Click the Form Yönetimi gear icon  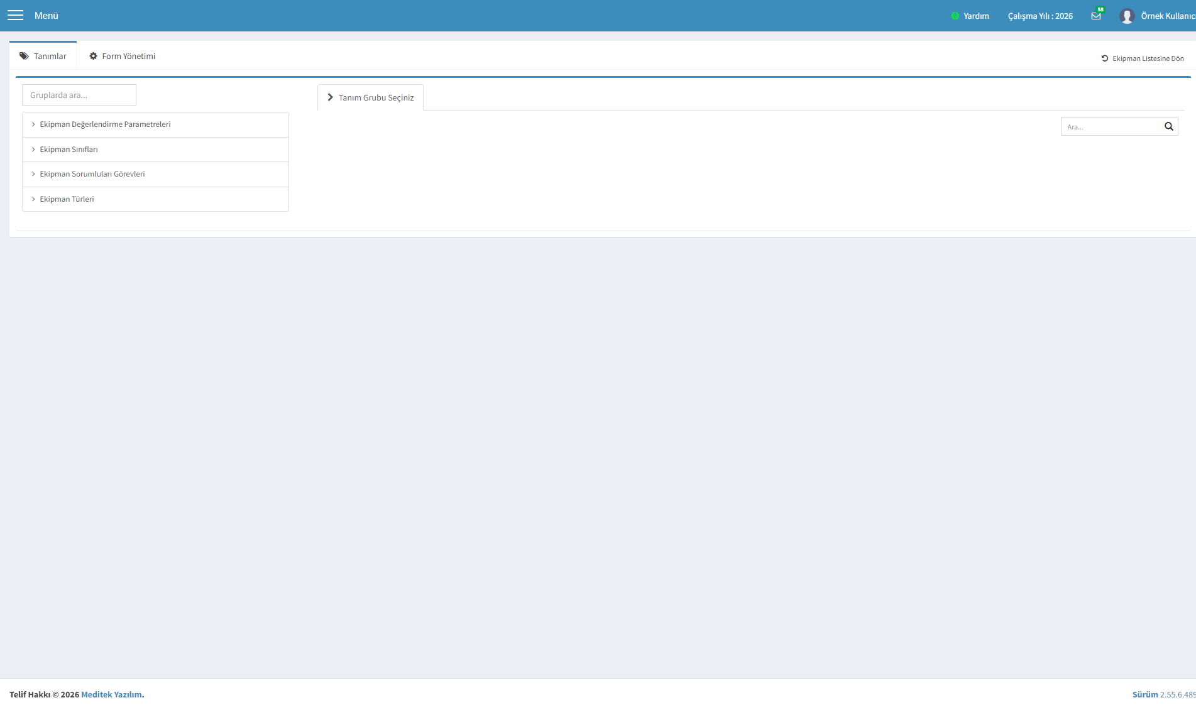pyautogui.click(x=93, y=56)
